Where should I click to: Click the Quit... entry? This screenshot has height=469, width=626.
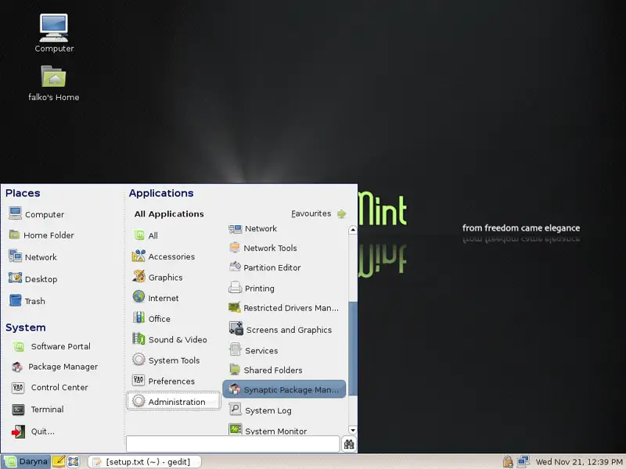33,431
